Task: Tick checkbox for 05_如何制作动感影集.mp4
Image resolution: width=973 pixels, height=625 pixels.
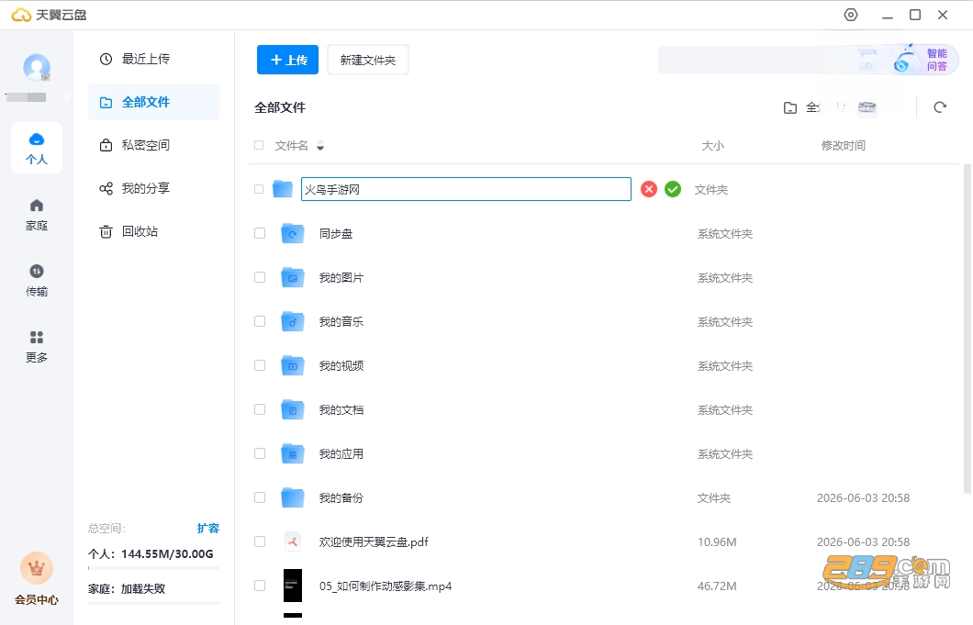Action: 260,586
